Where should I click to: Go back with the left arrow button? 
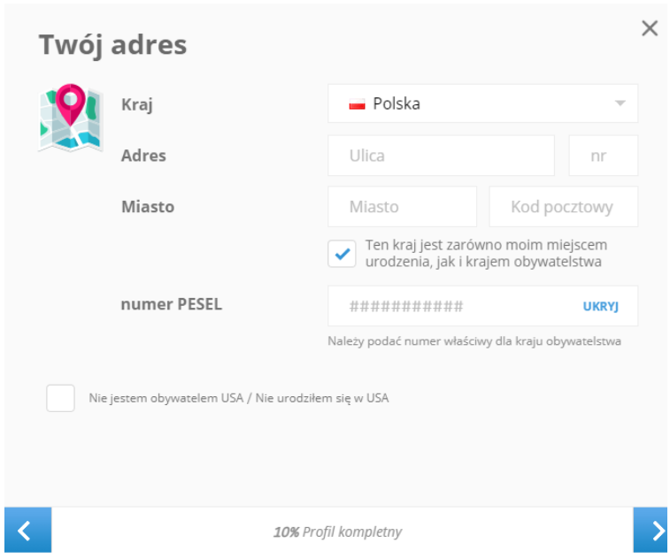pos(27,531)
